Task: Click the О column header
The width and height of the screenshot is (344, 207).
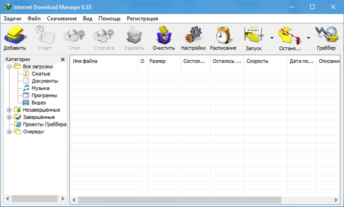Action: click(142, 61)
